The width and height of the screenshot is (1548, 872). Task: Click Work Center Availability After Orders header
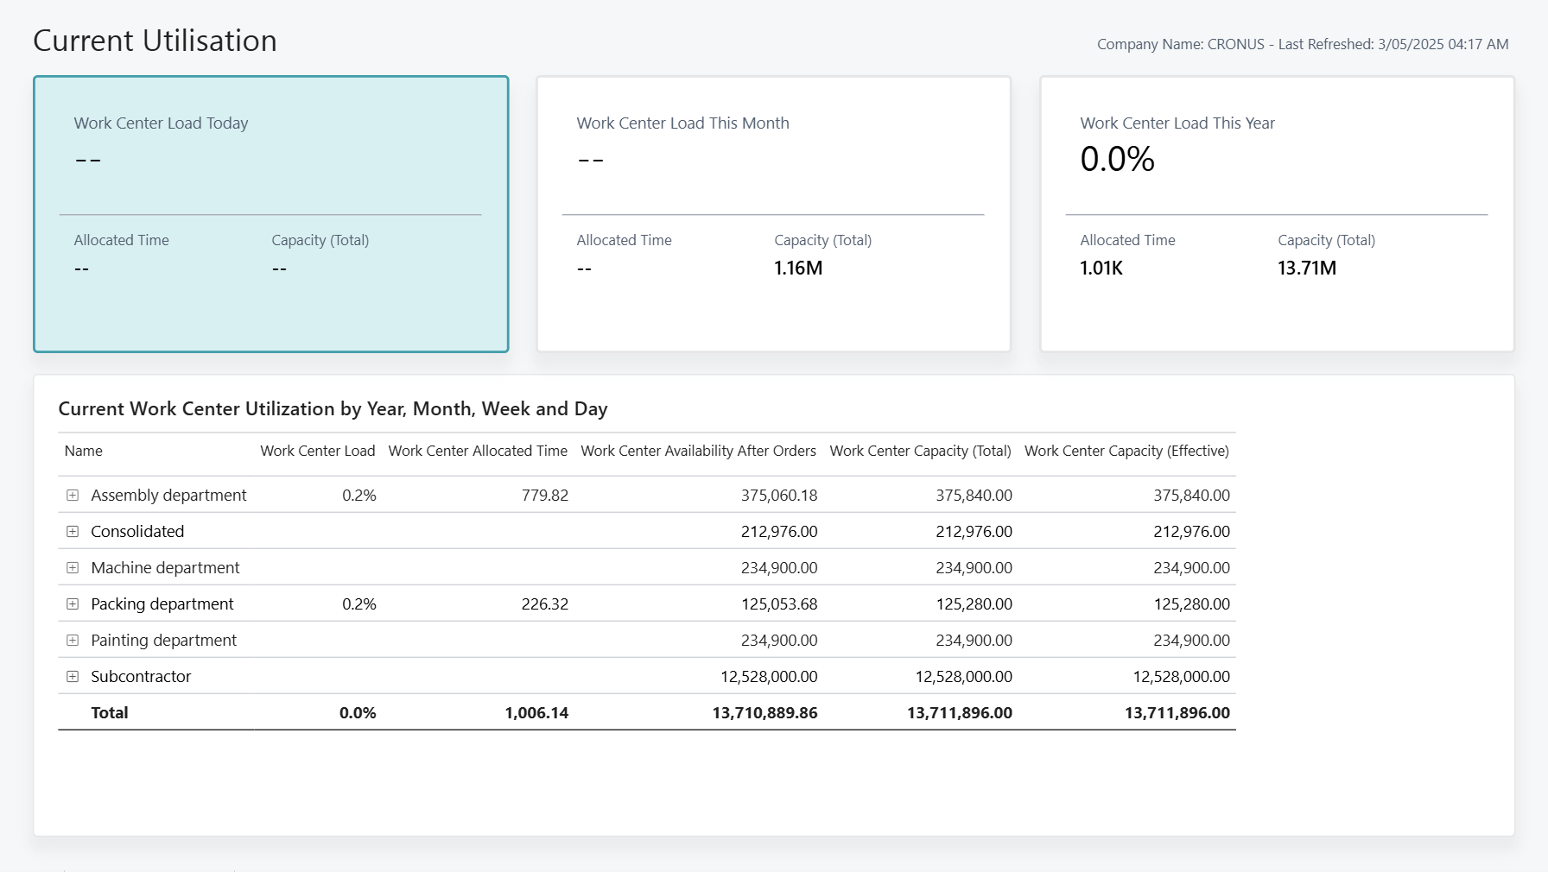(698, 451)
